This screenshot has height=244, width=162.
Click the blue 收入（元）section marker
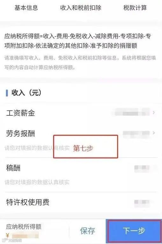point(7,93)
